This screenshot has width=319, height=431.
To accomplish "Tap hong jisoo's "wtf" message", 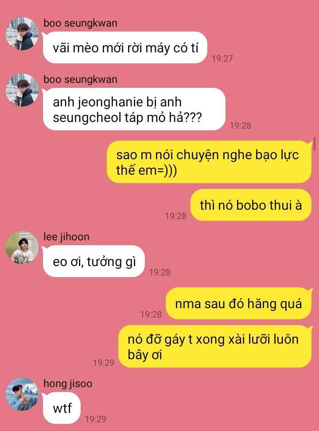I will pyautogui.click(x=62, y=408).
